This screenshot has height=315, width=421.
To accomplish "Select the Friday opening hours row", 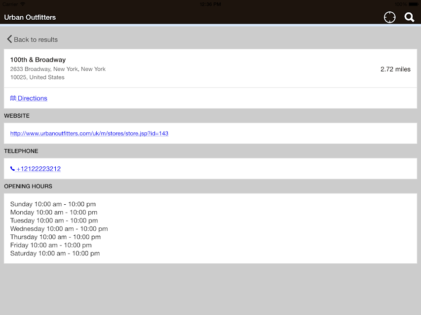I will coord(51,246).
